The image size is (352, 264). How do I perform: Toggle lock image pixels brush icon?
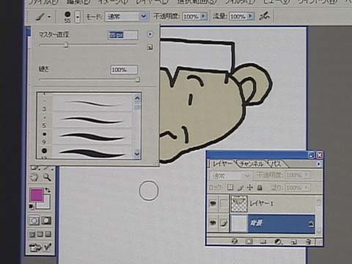241,188
